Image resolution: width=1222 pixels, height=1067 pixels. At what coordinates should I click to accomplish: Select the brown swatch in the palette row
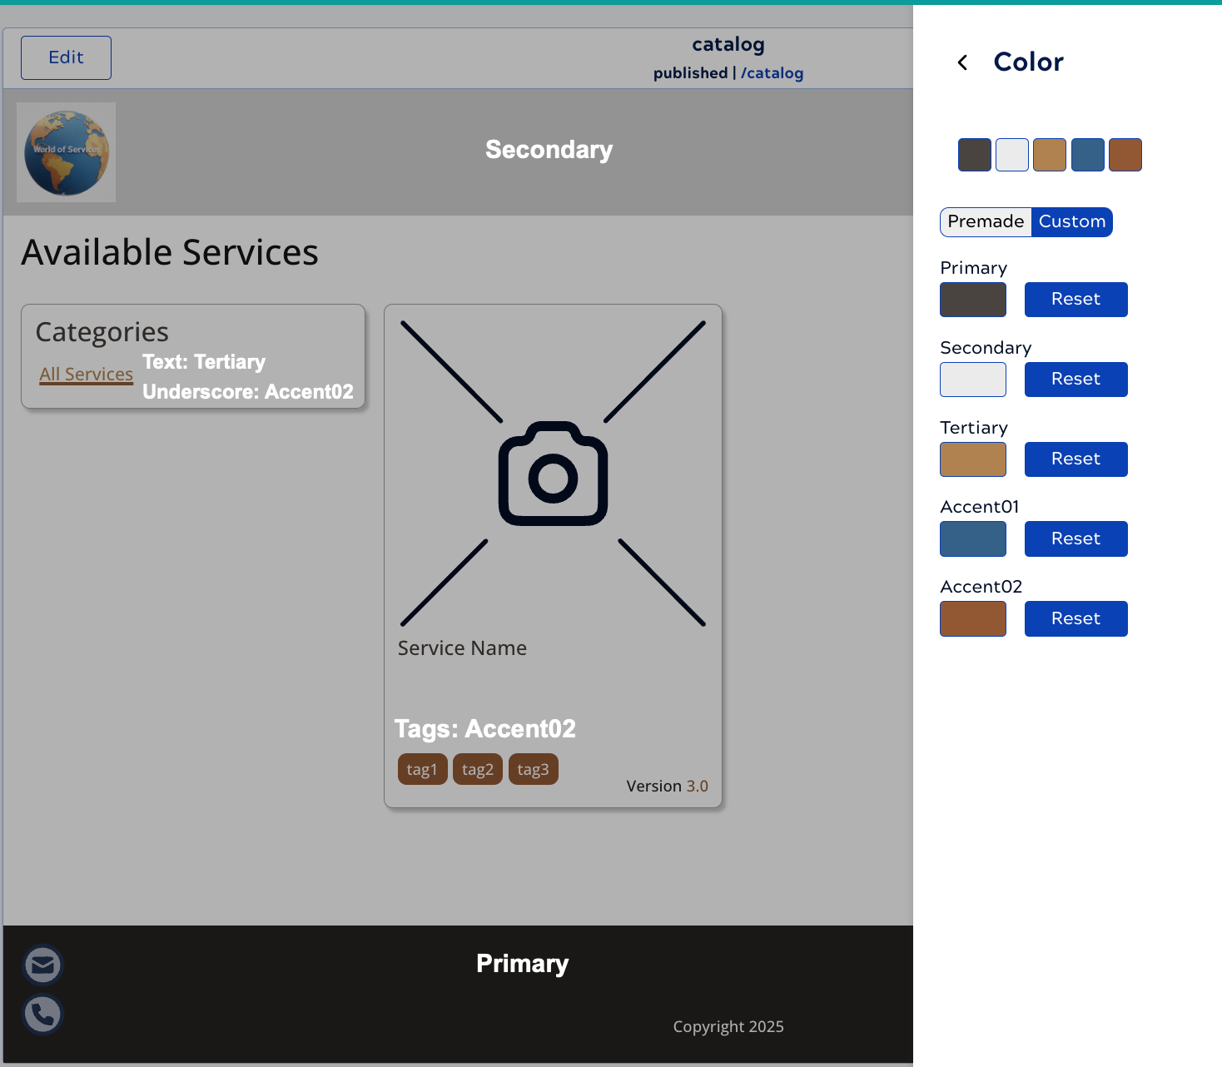(1125, 155)
